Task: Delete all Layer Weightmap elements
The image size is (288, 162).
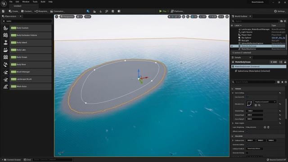Action: (x=268, y=127)
